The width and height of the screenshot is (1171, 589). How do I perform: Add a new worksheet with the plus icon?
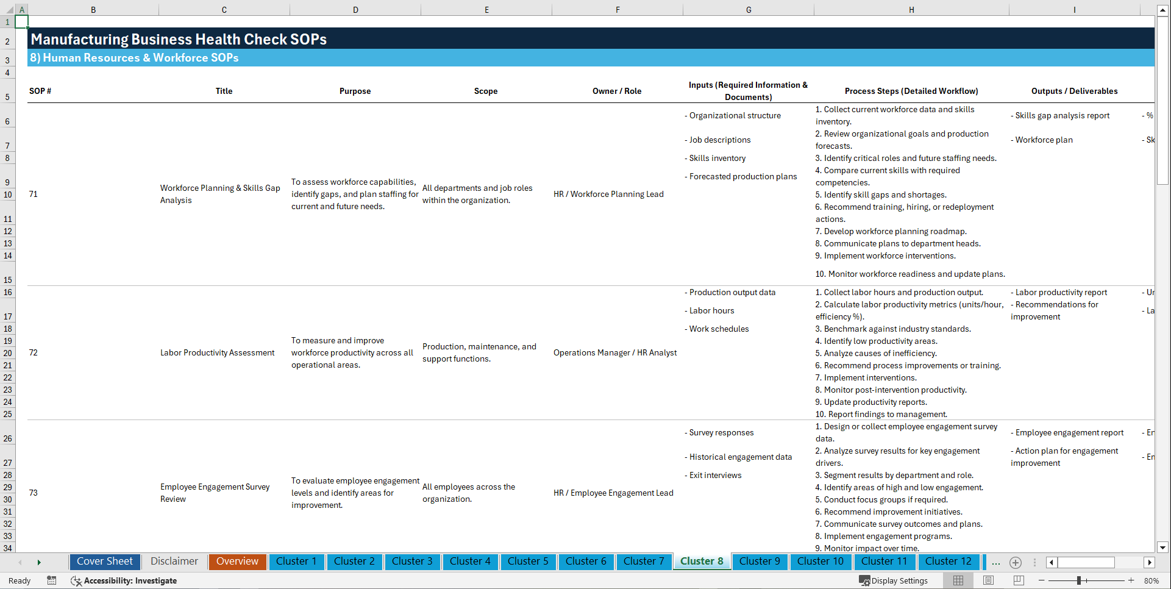tap(1016, 563)
